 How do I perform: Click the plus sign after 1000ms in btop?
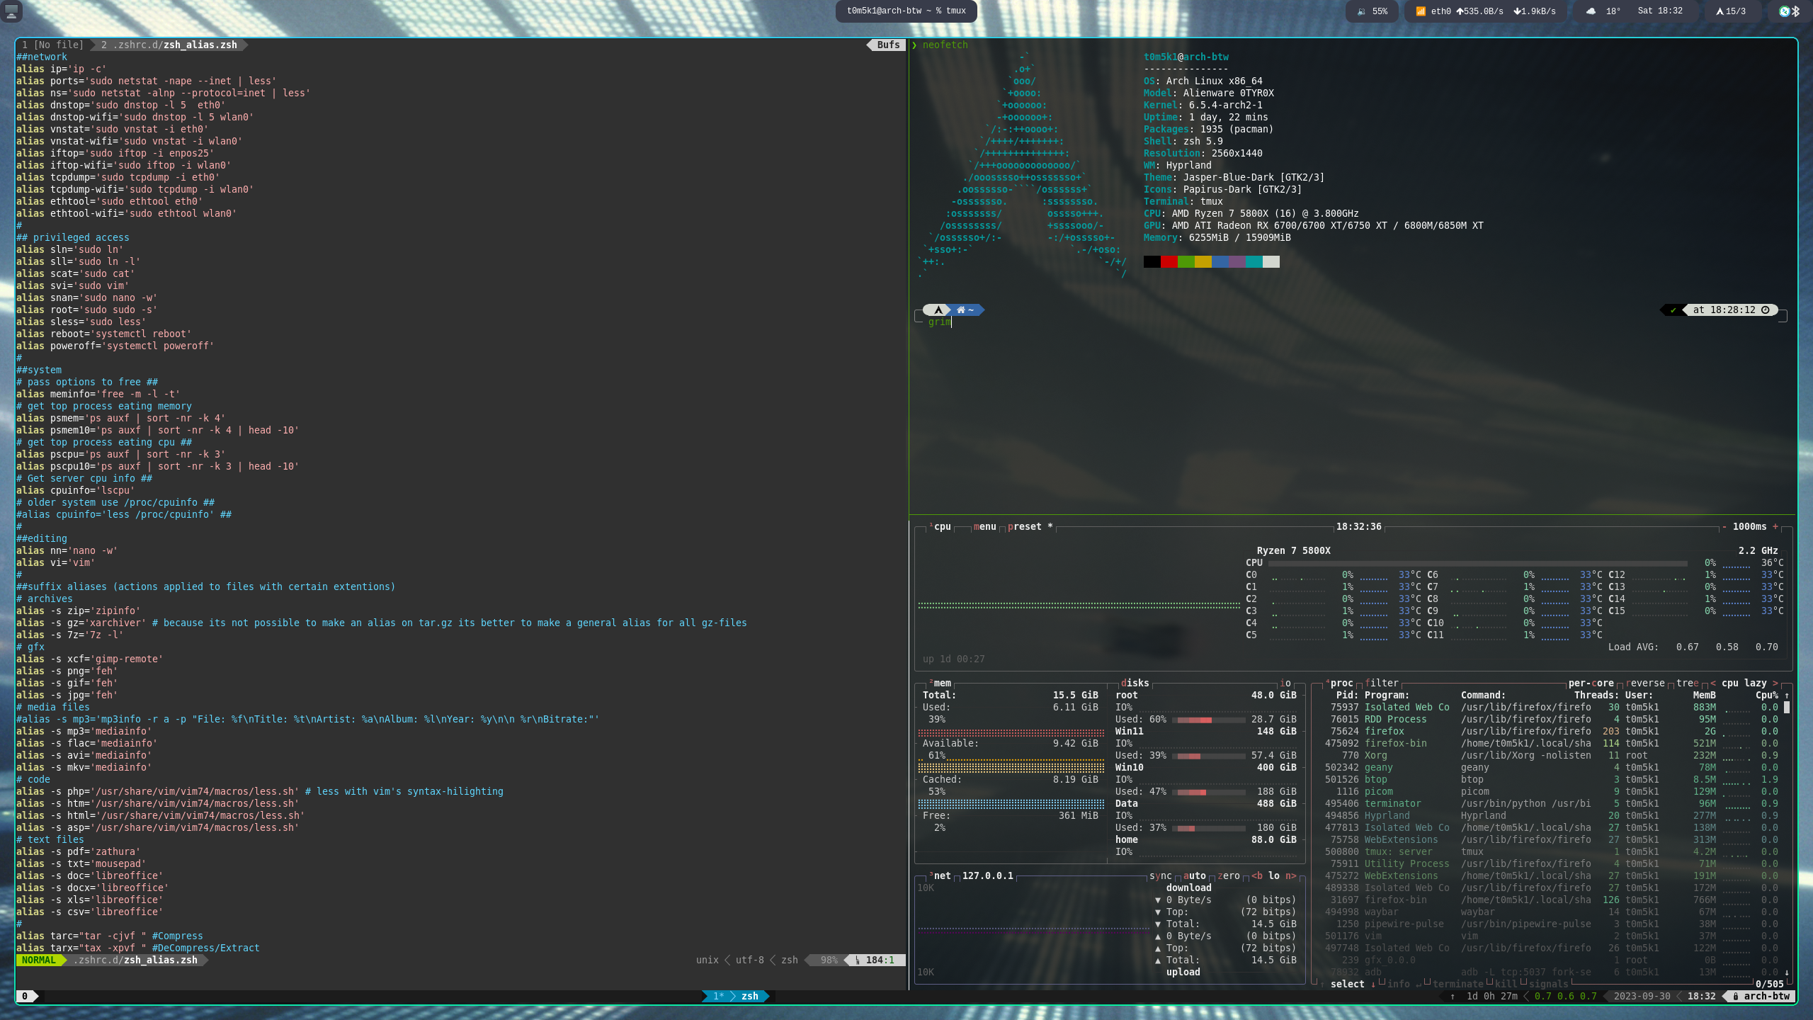coord(1775,526)
